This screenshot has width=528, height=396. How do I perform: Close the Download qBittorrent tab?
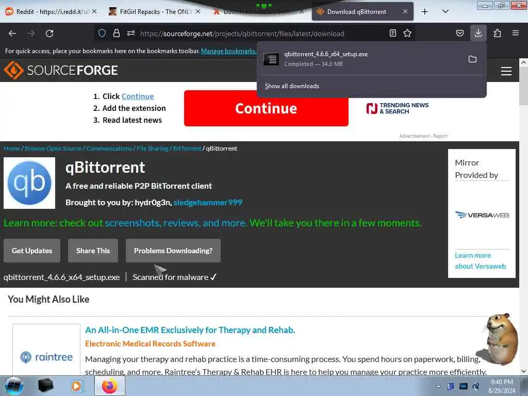point(405,11)
